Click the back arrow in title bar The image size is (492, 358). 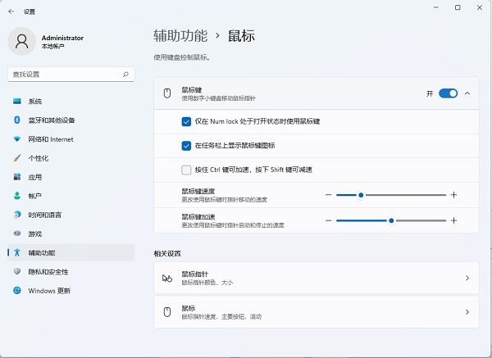11,11
